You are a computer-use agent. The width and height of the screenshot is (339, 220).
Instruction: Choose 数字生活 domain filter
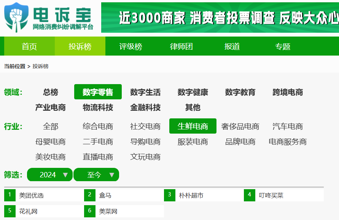[145, 92]
